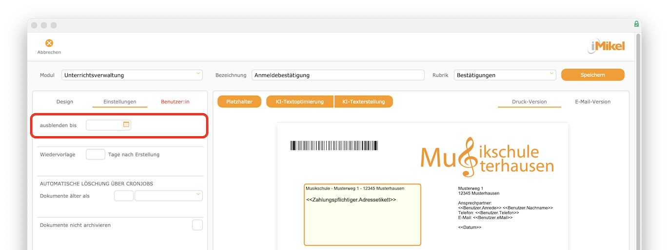Click the Musikschule - Musterweg 1 sender line
The image size is (669, 250).
355,188
